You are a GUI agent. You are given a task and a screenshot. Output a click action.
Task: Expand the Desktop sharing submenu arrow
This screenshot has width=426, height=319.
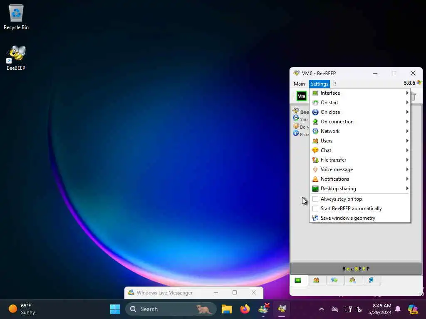tap(407, 189)
